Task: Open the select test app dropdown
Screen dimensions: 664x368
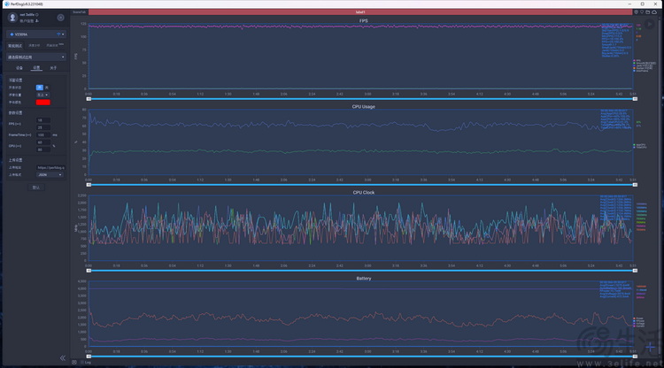Action: coord(36,57)
